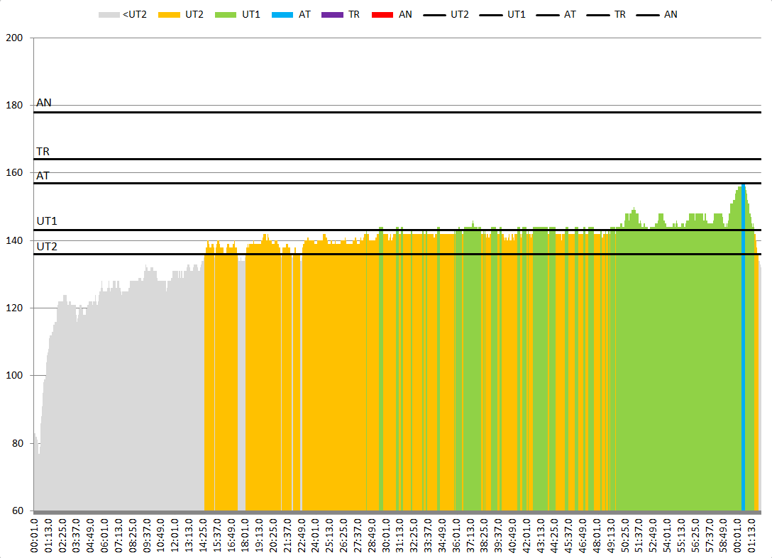Click the gray bar gap above 18:01.0
Image resolution: width=772 pixels, height=558 pixels.
point(242,383)
